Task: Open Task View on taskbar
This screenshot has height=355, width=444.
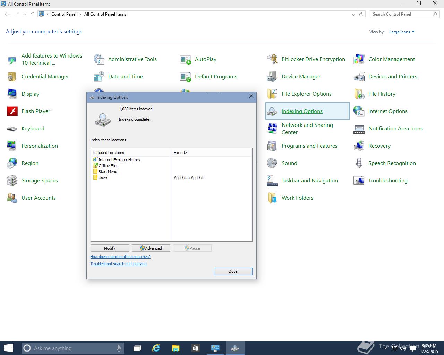Action: pyautogui.click(x=137, y=348)
